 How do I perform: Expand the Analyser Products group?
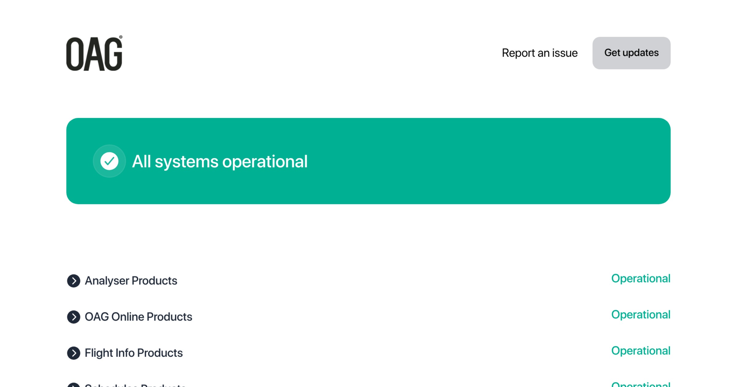point(131,281)
